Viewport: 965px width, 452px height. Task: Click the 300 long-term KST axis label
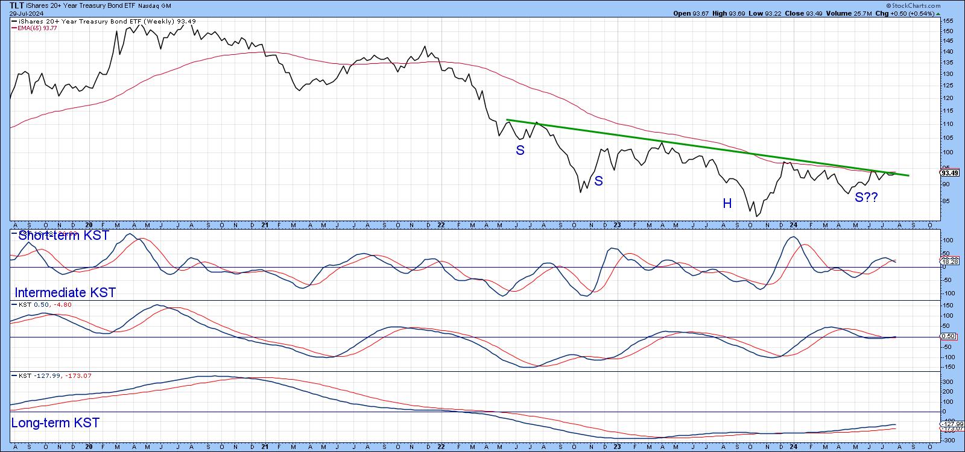point(948,382)
